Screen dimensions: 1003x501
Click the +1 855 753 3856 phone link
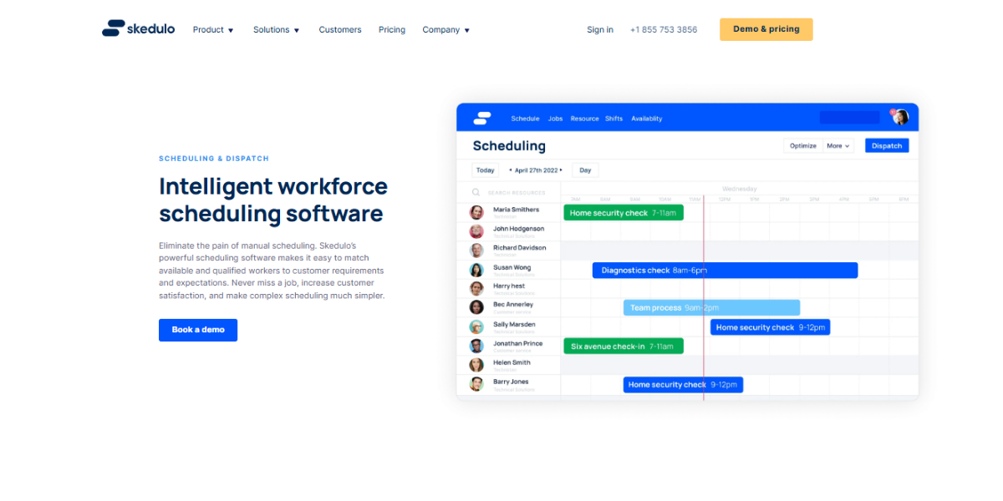point(664,30)
